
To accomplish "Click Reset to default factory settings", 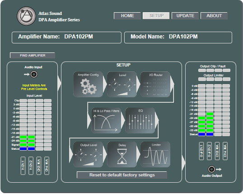I will click(x=122, y=175).
